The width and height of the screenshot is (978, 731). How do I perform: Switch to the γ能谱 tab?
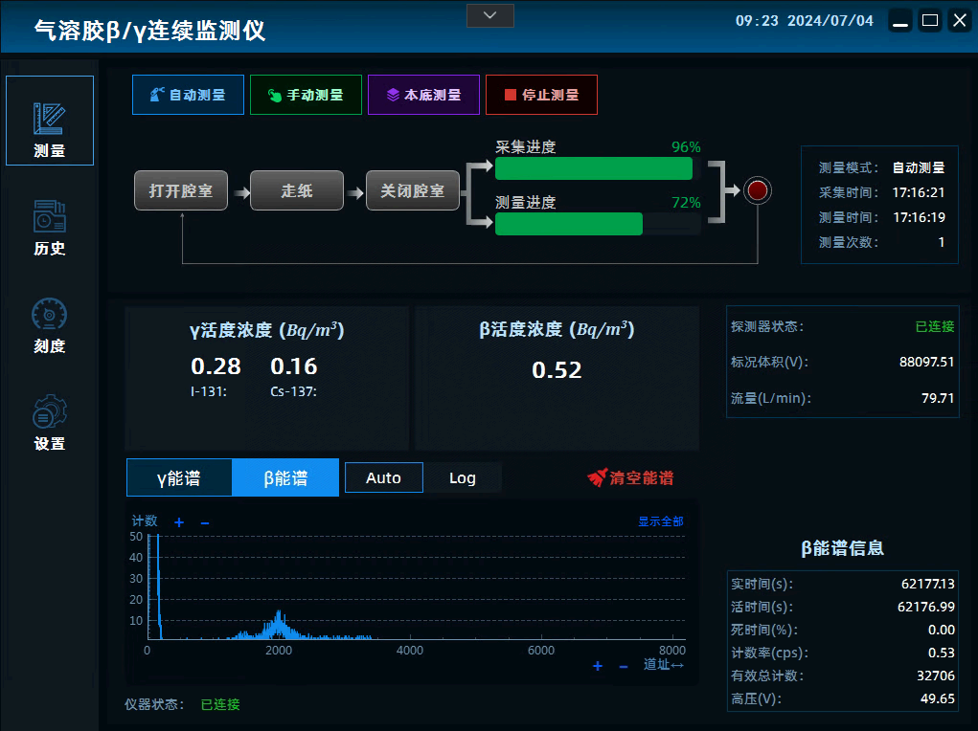pos(179,477)
